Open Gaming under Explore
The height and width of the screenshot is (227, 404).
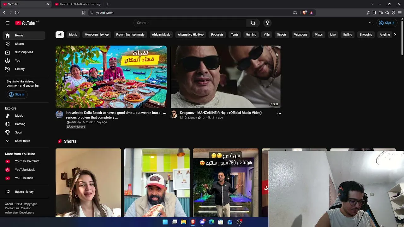pos(24,124)
